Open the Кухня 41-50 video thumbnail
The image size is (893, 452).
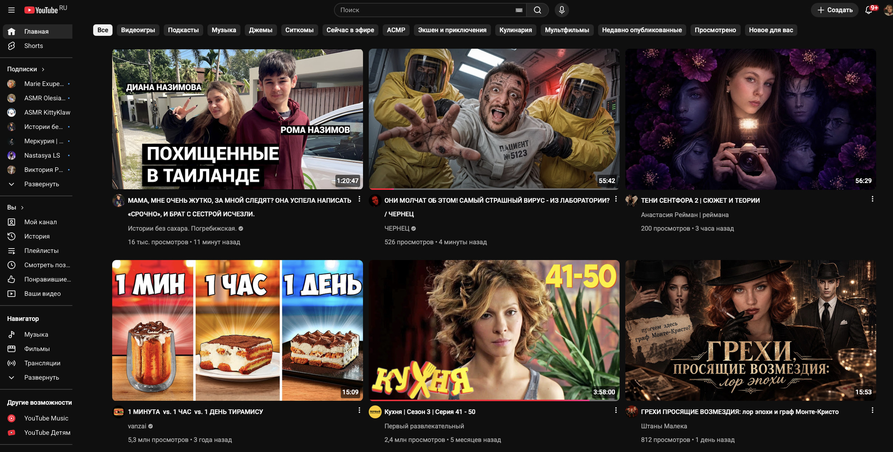494,330
